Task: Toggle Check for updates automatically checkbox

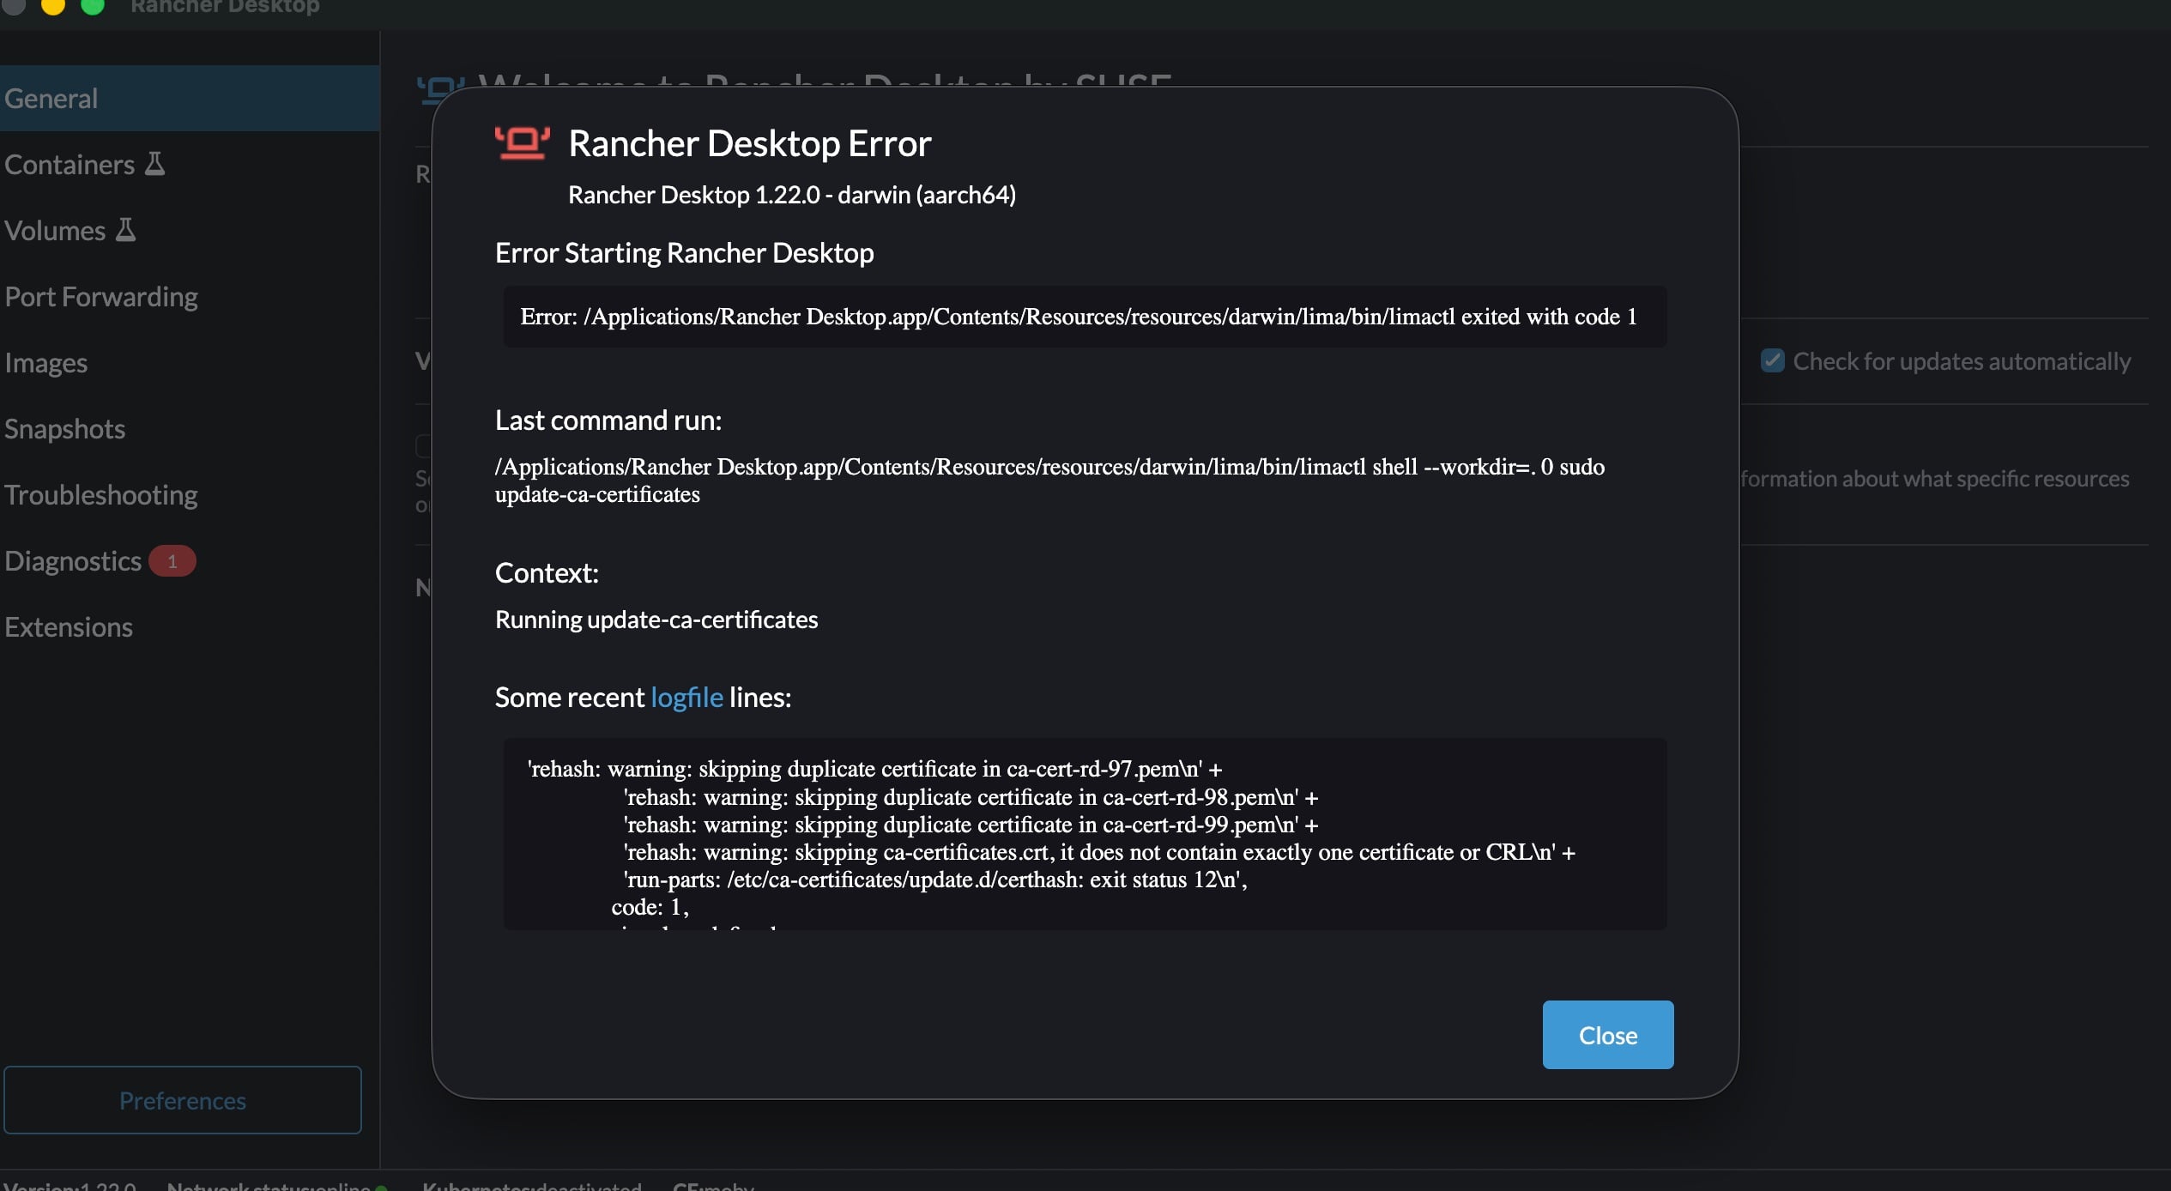Action: (1772, 360)
